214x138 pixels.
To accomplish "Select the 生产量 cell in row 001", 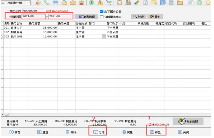I will click(82, 28).
